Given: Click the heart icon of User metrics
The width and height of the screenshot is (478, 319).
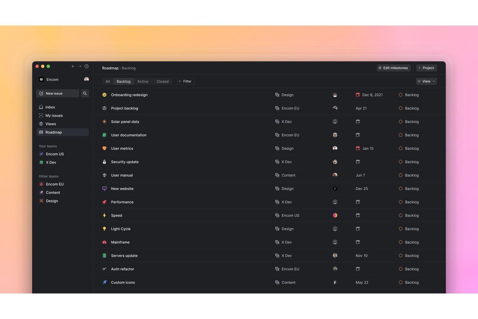Looking at the screenshot, I should (x=104, y=149).
